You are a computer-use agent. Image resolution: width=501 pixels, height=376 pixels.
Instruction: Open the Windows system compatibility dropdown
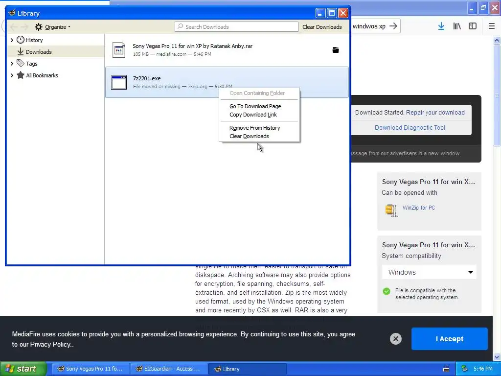tap(429, 272)
